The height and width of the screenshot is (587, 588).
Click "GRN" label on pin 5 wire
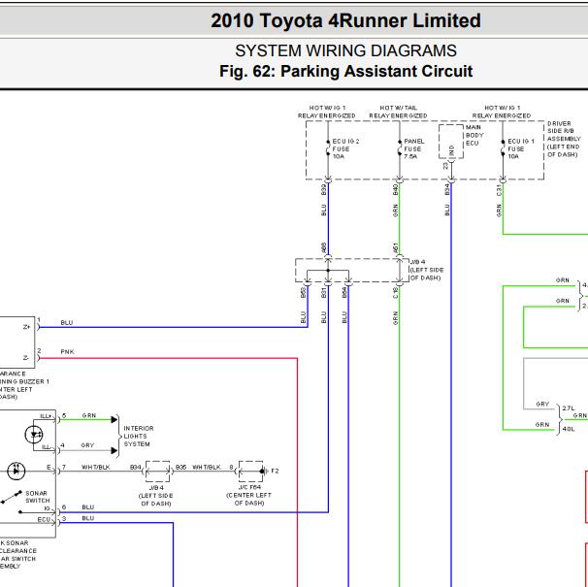89,415
